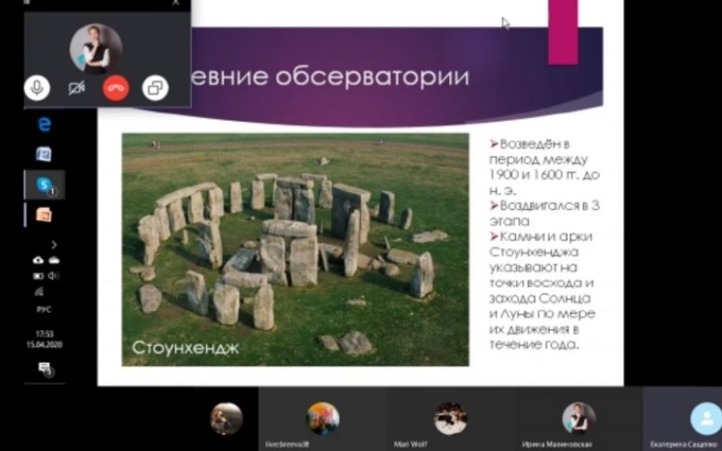Open the calendar-style taskbar app below Edge
The image size is (722, 451).
(44, 154)
